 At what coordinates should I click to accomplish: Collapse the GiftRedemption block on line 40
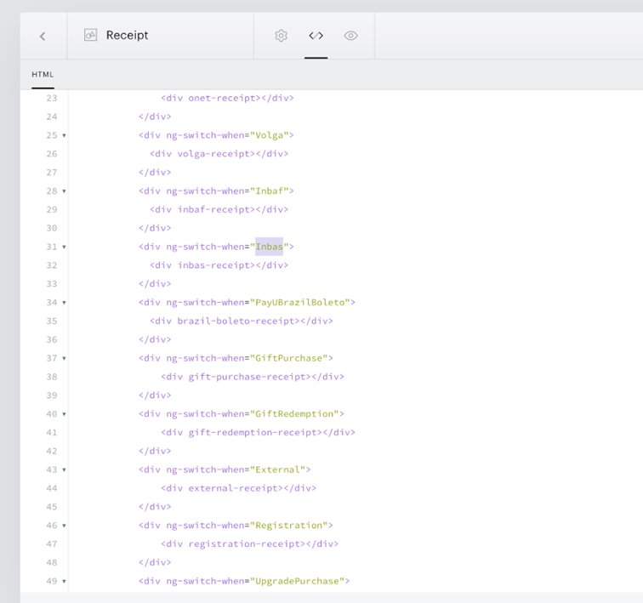click(x=64, y=414)
